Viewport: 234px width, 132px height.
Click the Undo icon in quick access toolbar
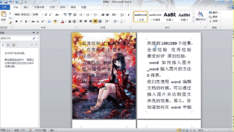[10, 2]
